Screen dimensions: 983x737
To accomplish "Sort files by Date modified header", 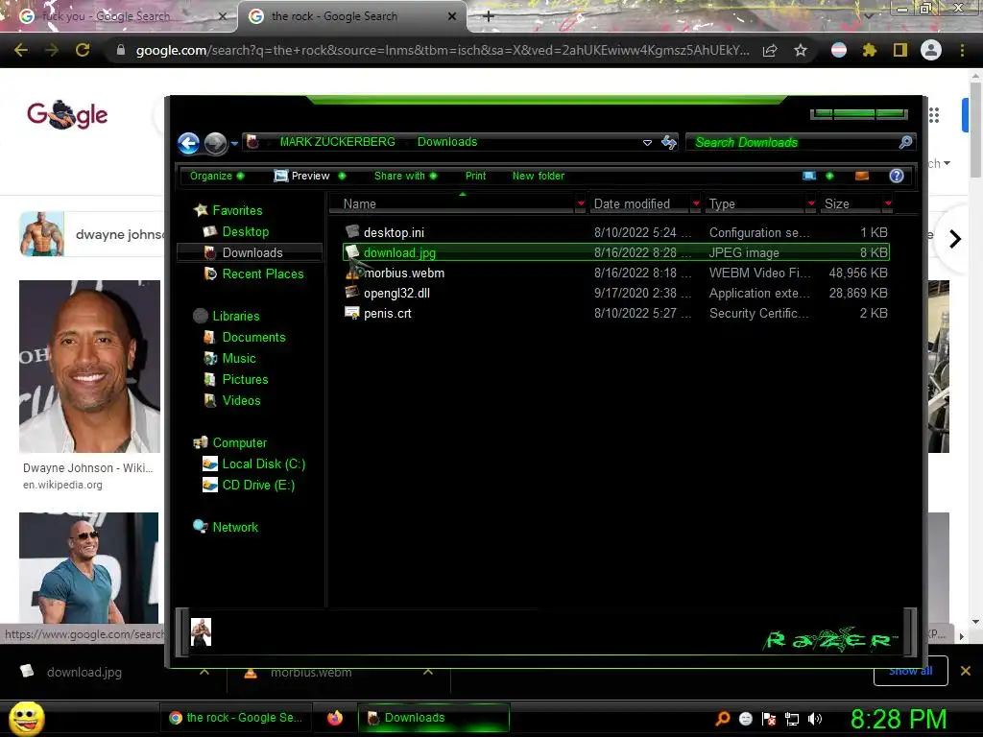I will 640,203.
